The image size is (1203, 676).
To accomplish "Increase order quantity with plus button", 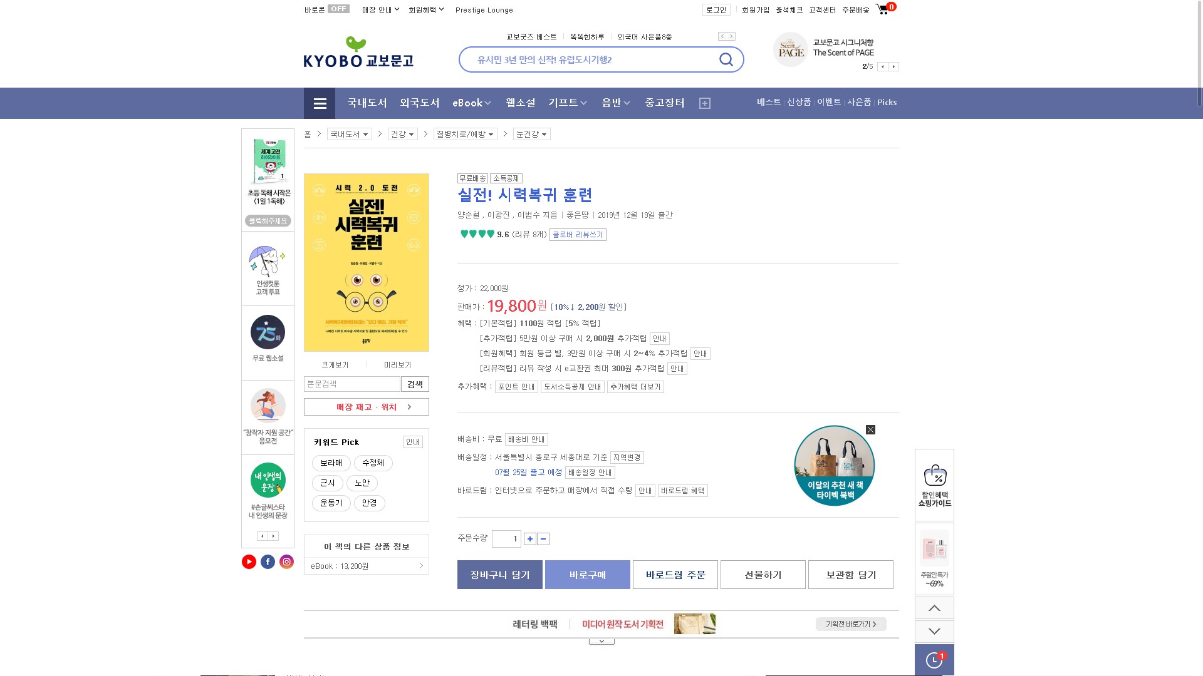I will (x=530, y=539).
